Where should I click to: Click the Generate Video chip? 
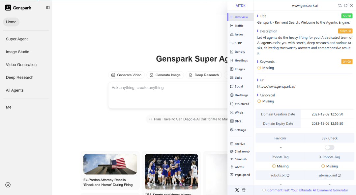tap(126, 75)
